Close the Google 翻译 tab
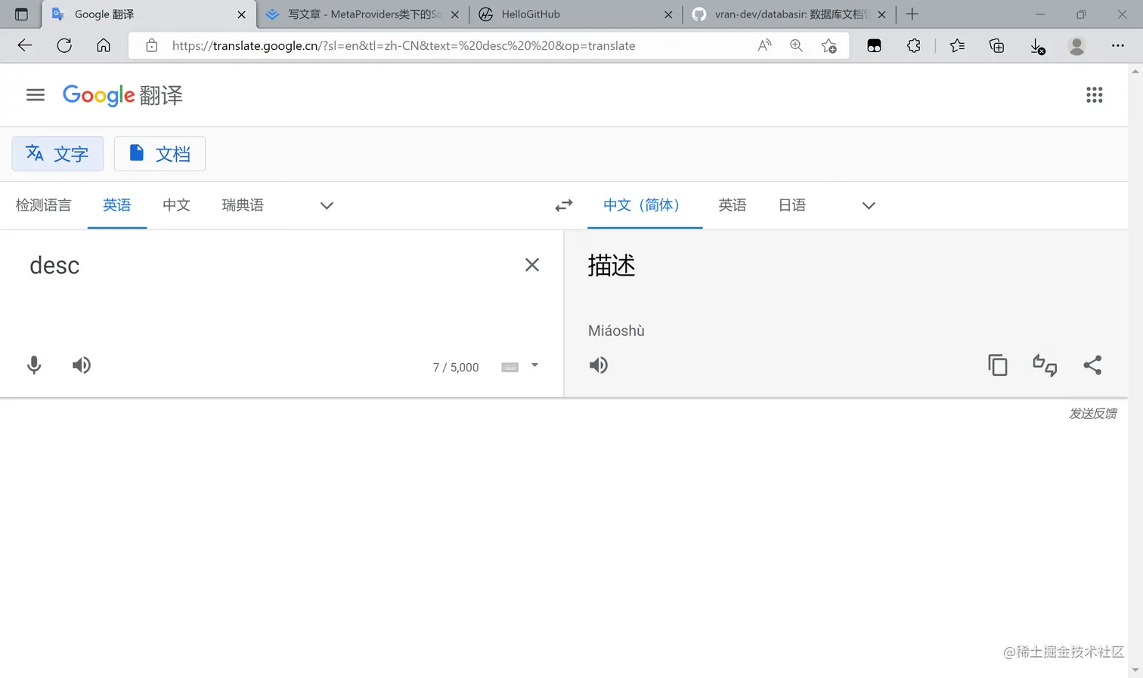1143x678 pixels. point(242,14)
